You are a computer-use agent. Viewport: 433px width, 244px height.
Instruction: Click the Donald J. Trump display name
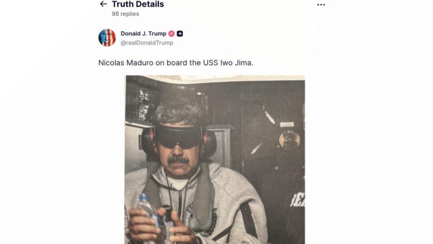(x=144, y=33)
